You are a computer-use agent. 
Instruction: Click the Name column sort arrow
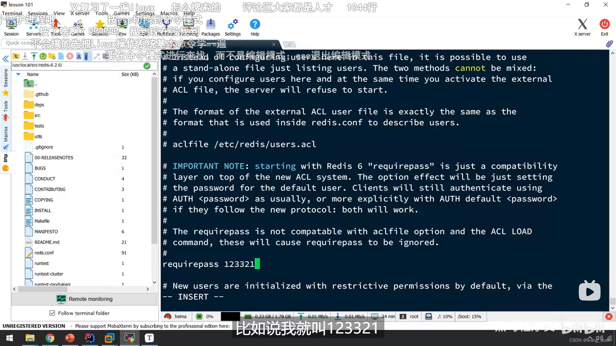click(x=18, y=74)
